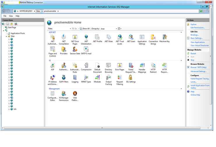
Task: Click Explore in Actions pane
Action: (193, 24)
